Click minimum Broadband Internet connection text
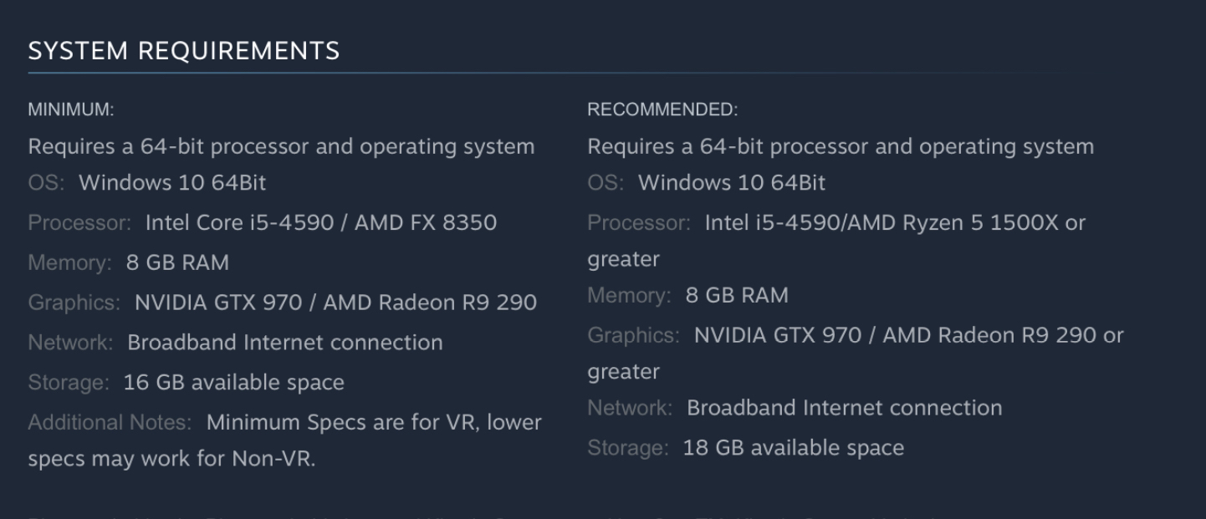Viewport: 1206px width, 519px height. [x=285, y=343]
